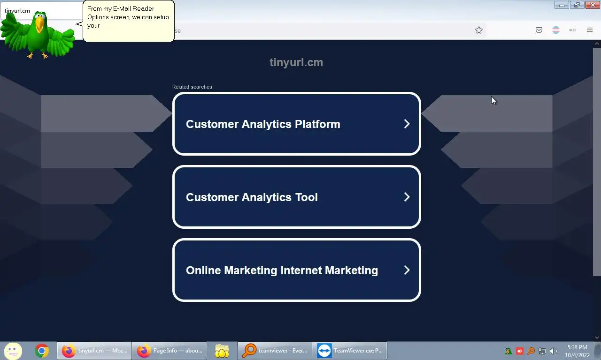The image size is (601, 360).
Task: Switch to teamviewer Everything search window
Action: point(275,351)
